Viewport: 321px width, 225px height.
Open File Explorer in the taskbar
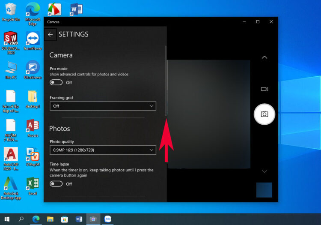(50, 219)
